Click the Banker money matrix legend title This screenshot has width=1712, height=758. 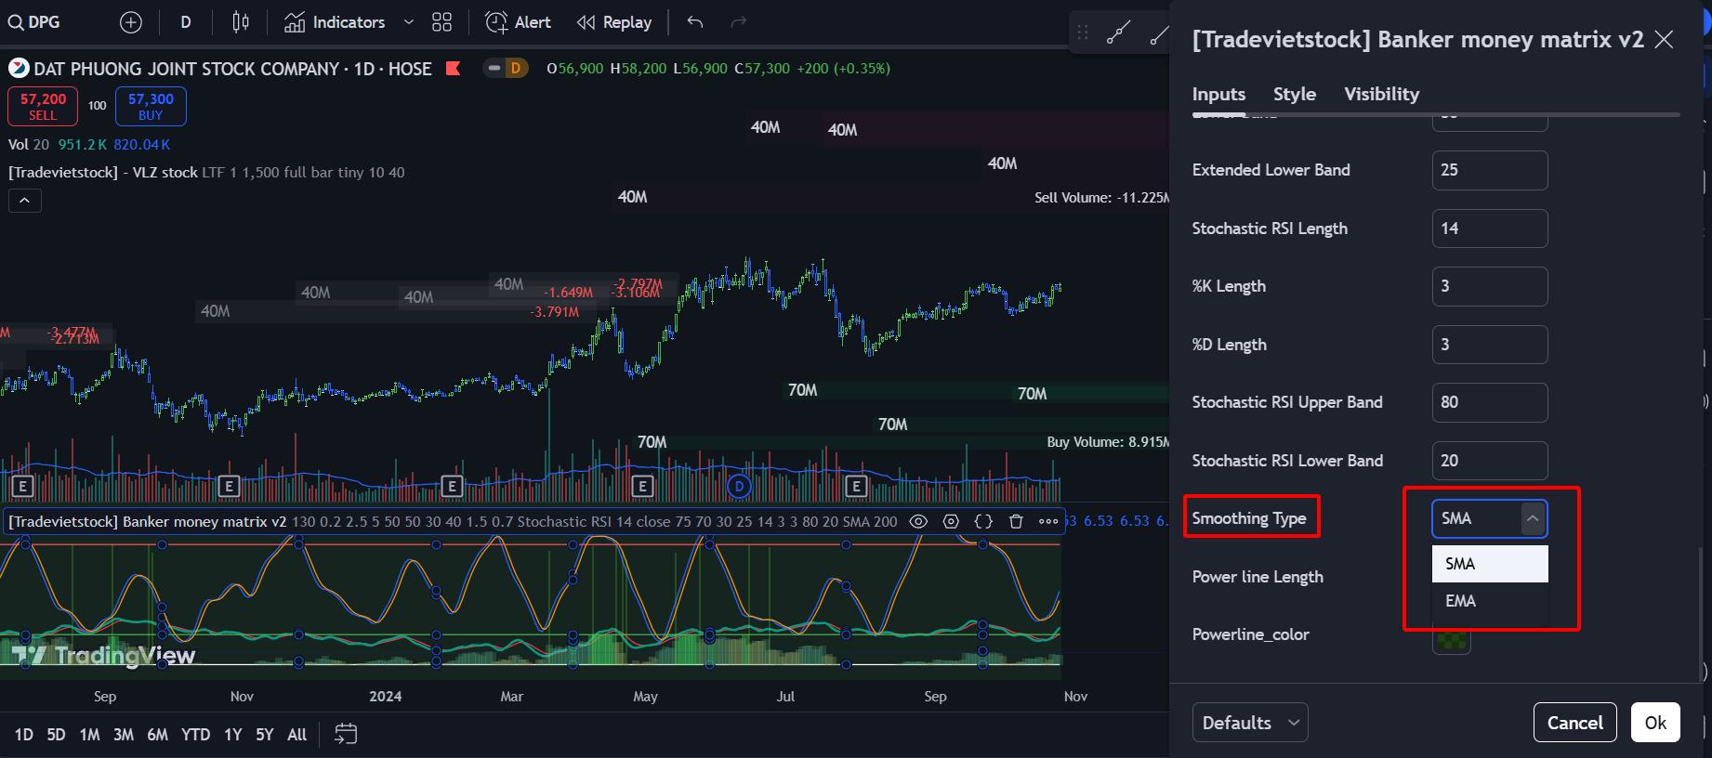tap(147, 521)
